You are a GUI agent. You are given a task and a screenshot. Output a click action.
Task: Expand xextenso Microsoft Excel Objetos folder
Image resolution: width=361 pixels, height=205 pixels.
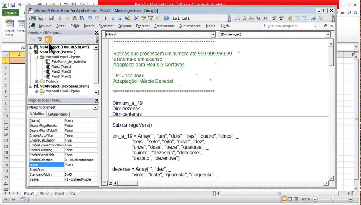click(36, 91)
